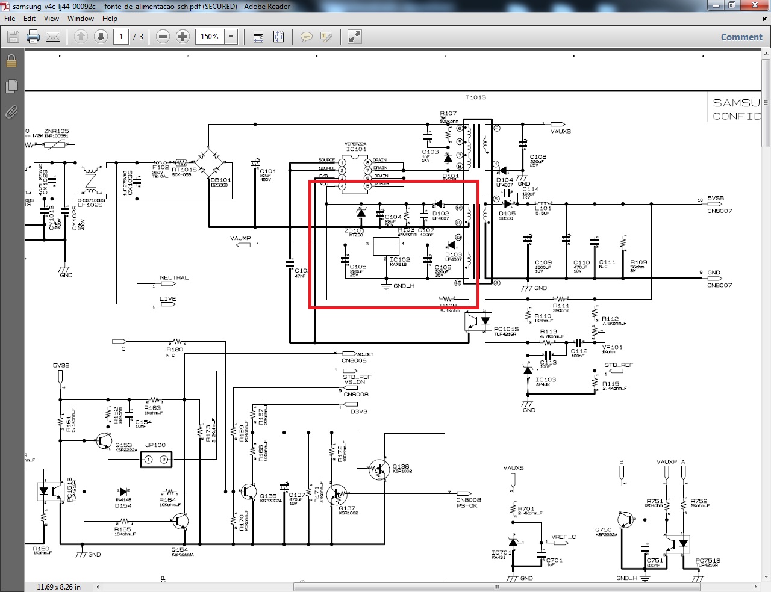The width and height of the screenshot is (771, 592).
Task: Click the Print icon in toolbar
Action: 33,37
